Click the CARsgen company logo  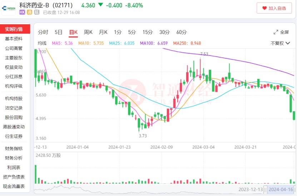9,8
